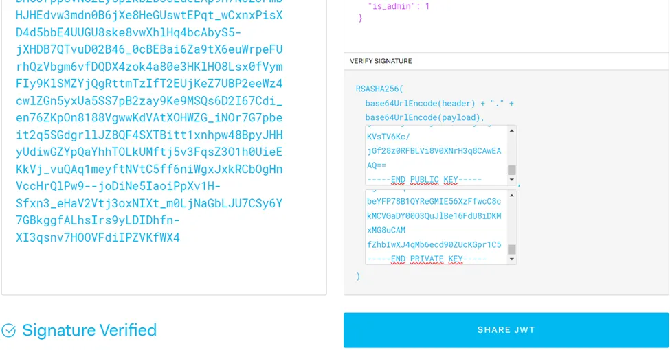Click the private key box scroll-up arrow

click(x=511, y=196)
